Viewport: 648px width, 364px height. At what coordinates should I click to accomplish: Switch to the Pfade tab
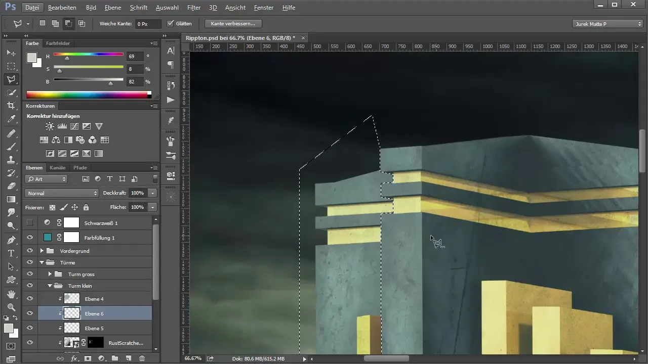[80, 167]
